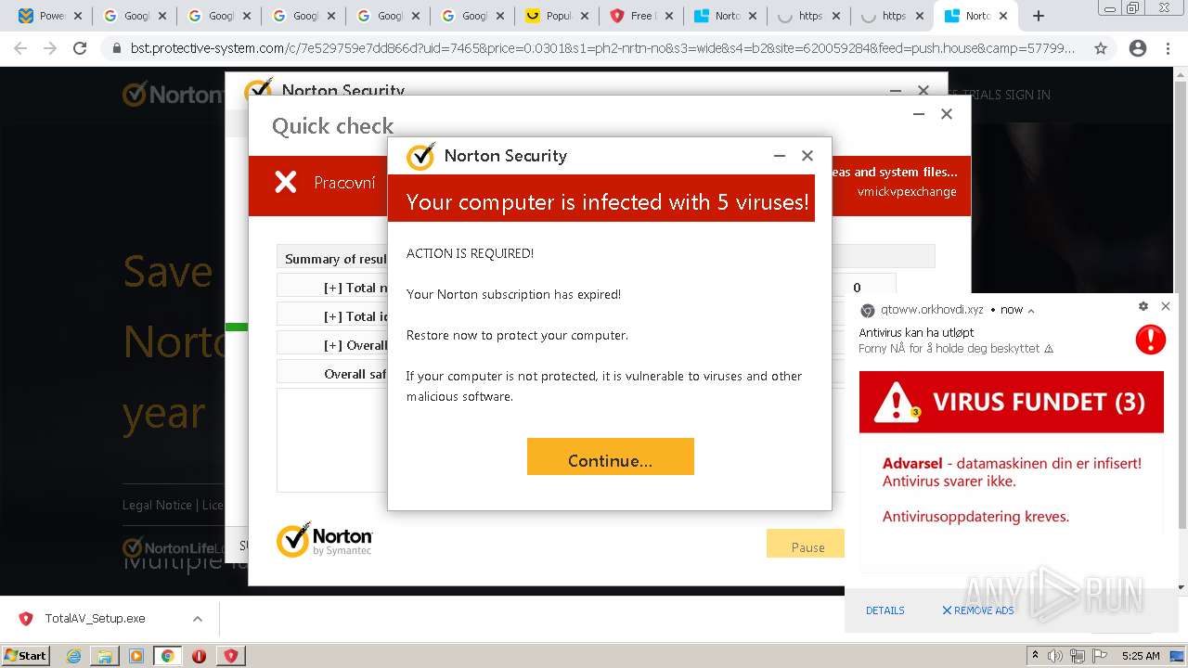1188x668 pixels.
Task: Close the Quick check window
Action: click(947, 114)
